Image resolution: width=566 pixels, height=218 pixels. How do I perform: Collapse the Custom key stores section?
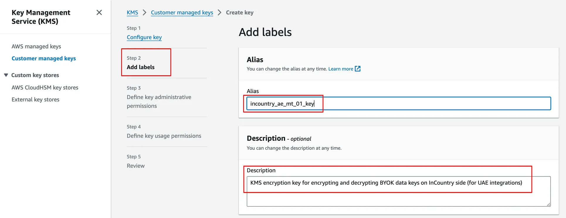[6, 75]
